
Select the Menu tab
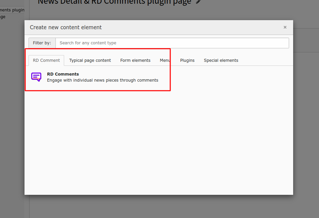(165, 60)
